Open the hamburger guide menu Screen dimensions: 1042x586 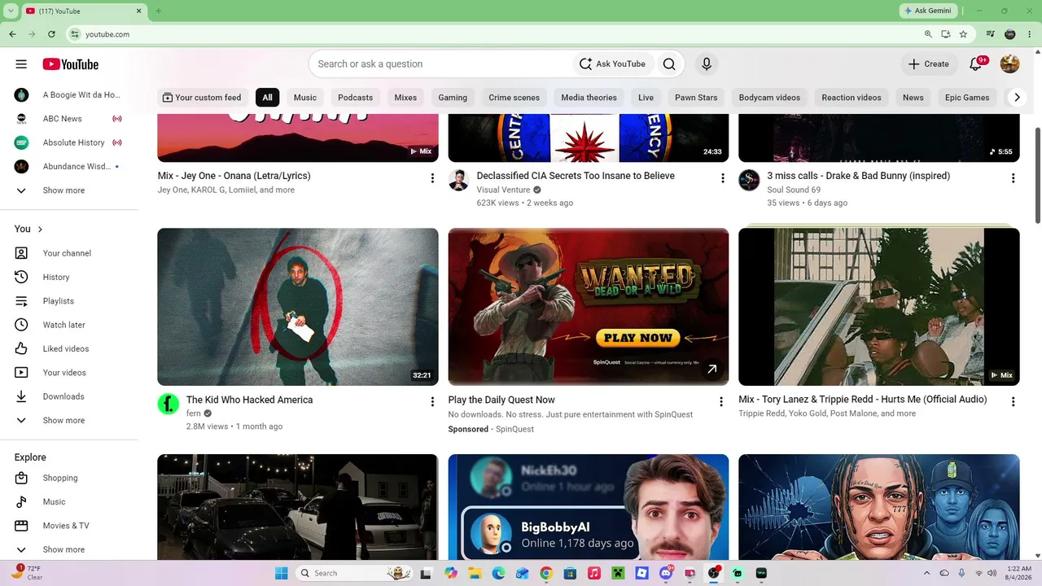(x=21, y=64)
